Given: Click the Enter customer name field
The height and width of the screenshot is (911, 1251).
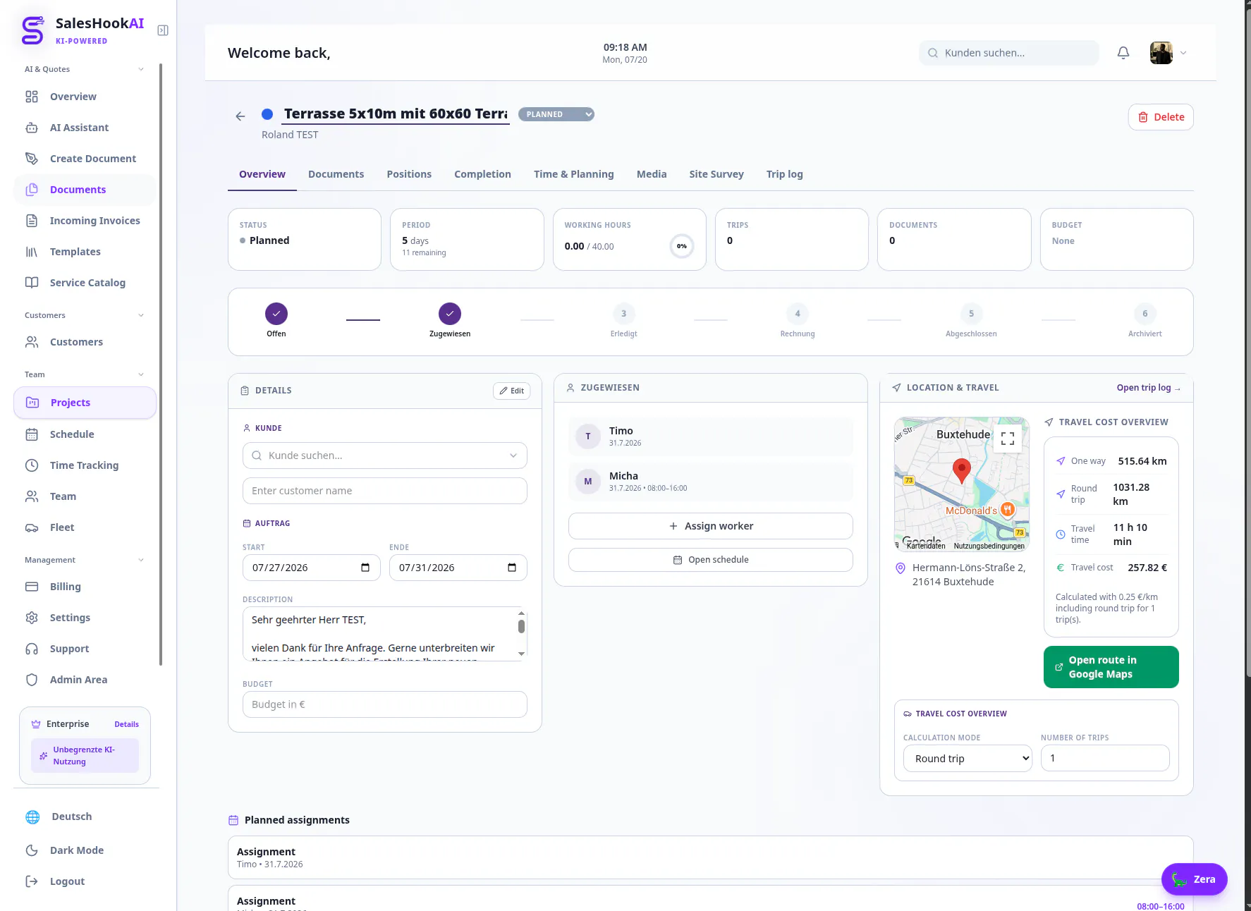Looking at the screenshot, I should pos(385,491).
